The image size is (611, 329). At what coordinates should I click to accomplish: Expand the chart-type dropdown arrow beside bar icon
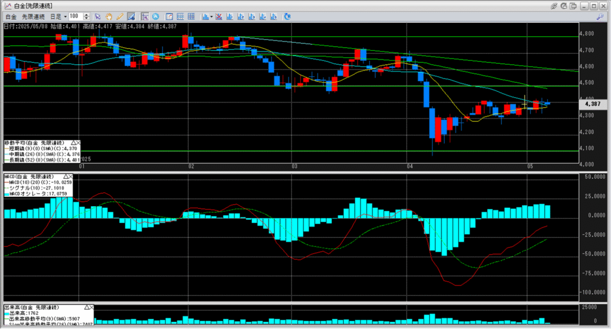(x=211, y=17)
